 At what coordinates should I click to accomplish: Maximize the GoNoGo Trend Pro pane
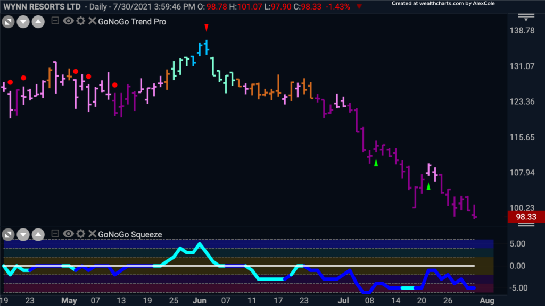click(8, 22)
